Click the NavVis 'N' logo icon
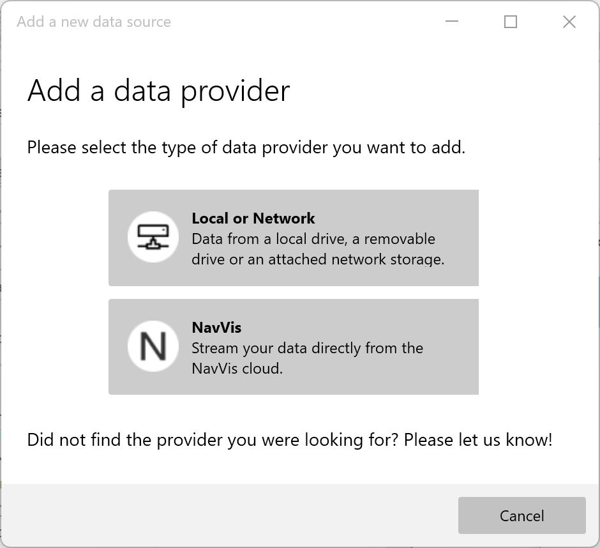This screenshot has height=548, width=600. tap(153, 346)
